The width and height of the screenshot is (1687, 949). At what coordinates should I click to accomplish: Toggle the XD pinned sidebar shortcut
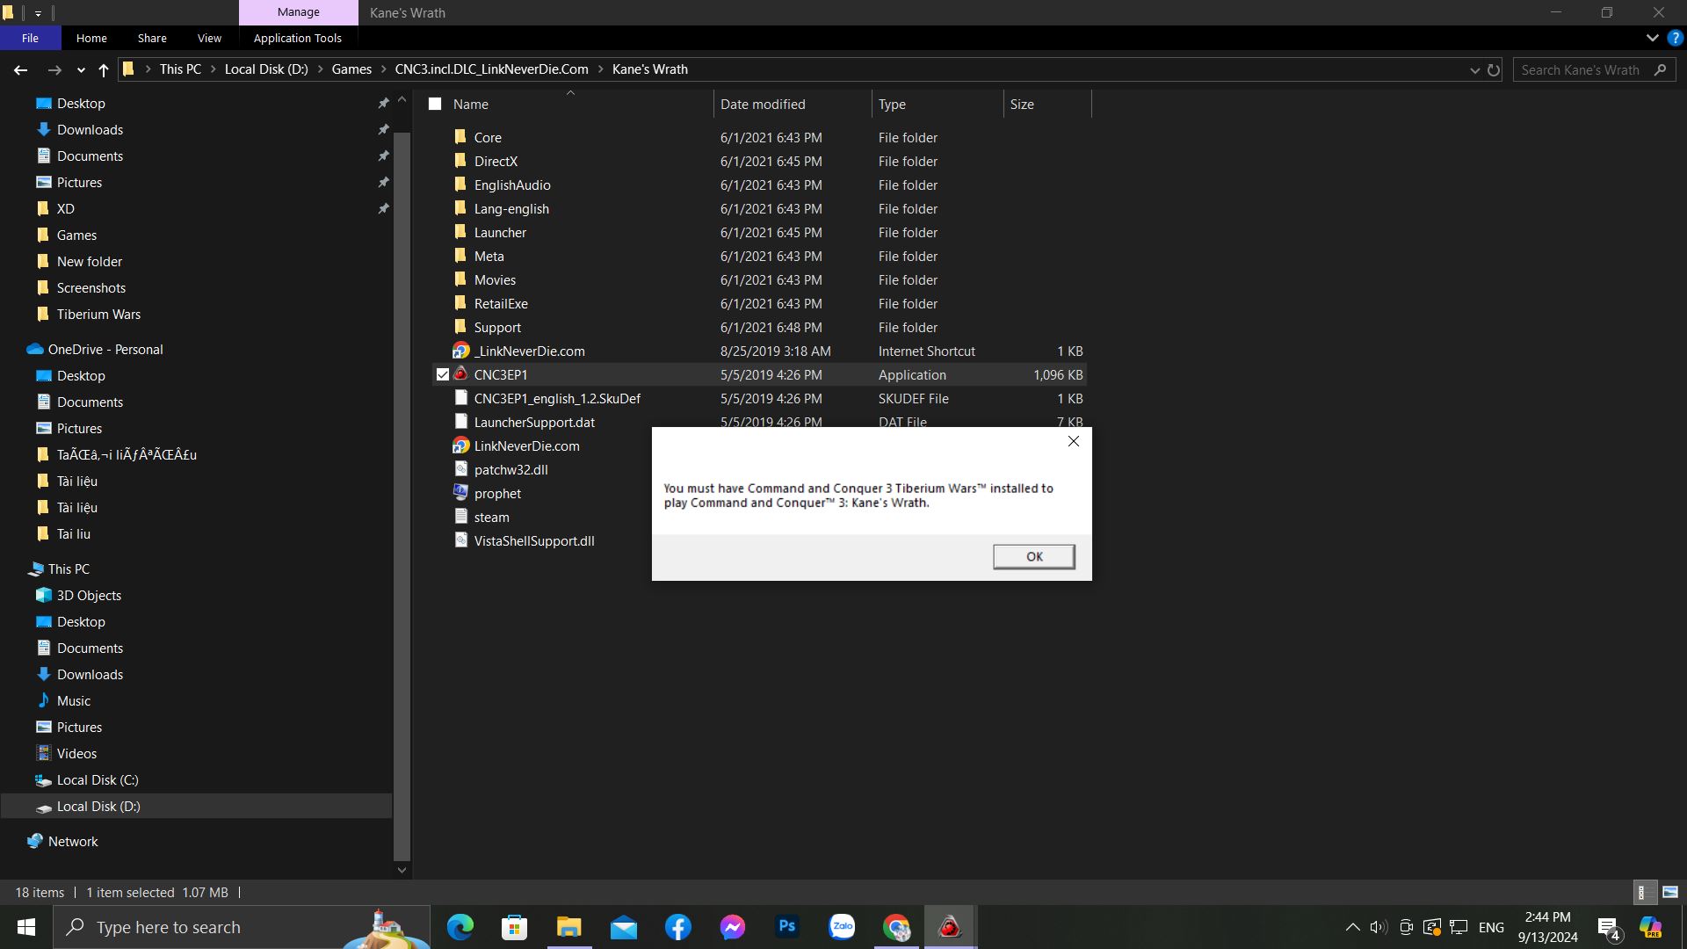coord(382,207)
